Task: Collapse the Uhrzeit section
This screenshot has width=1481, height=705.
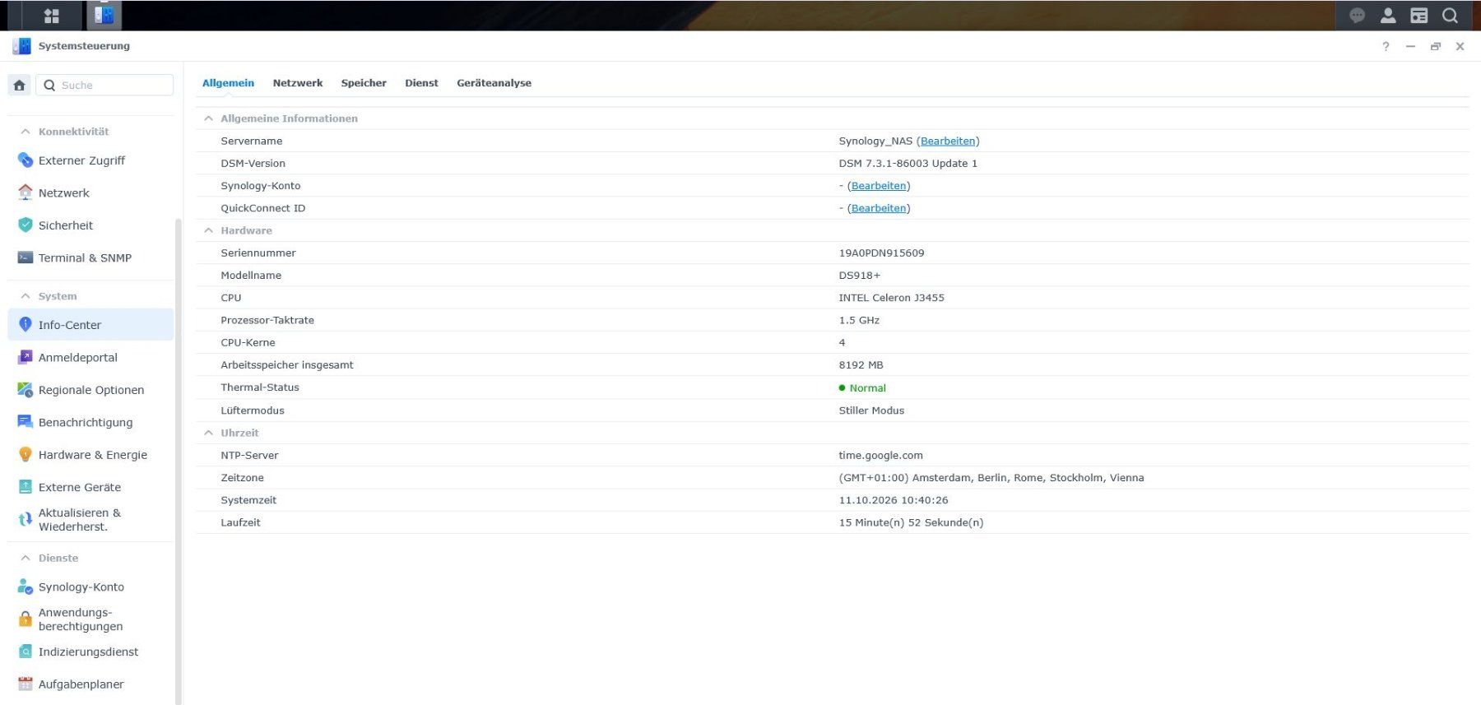Action: coord(208,433)
